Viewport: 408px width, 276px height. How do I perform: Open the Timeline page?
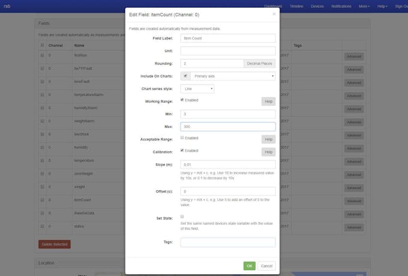point(296,6)
